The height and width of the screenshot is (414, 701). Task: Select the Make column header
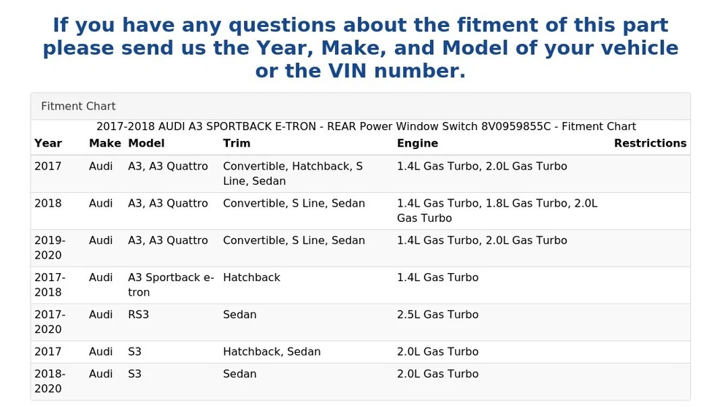105,144
